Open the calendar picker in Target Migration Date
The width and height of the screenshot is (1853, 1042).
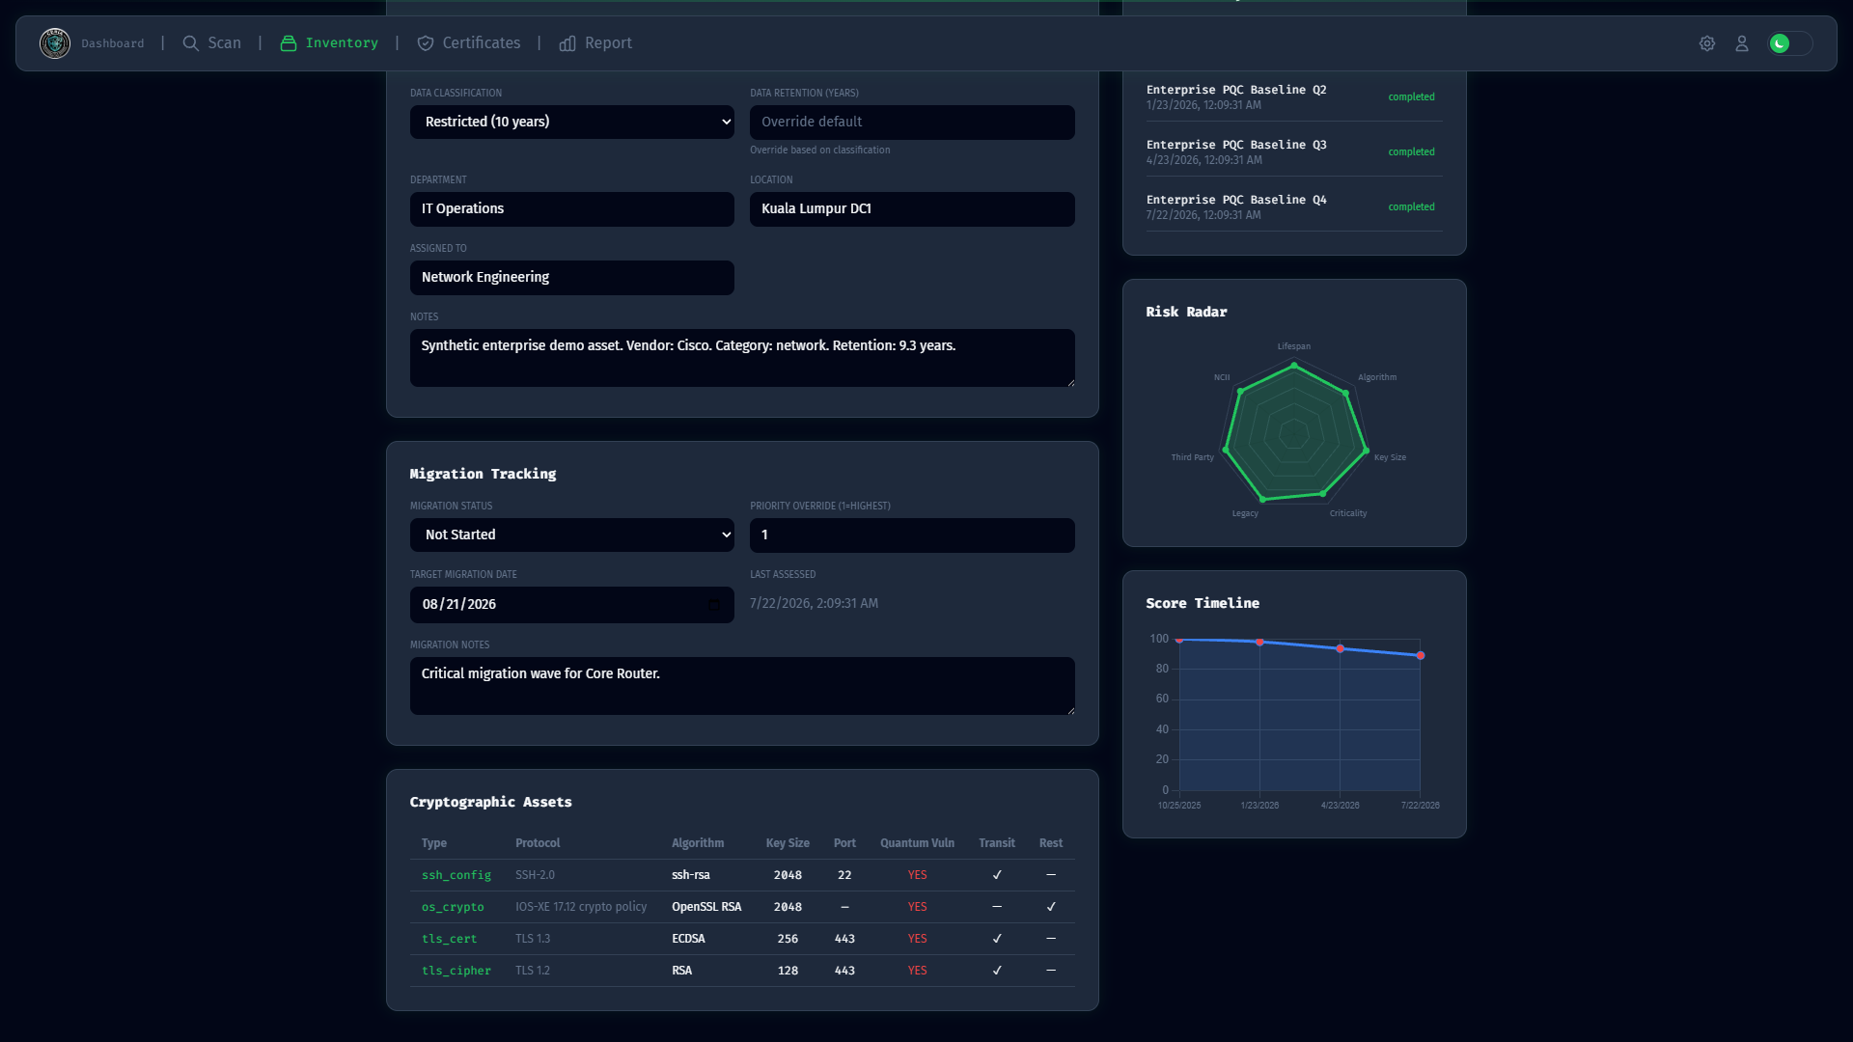tap(714, 605)
